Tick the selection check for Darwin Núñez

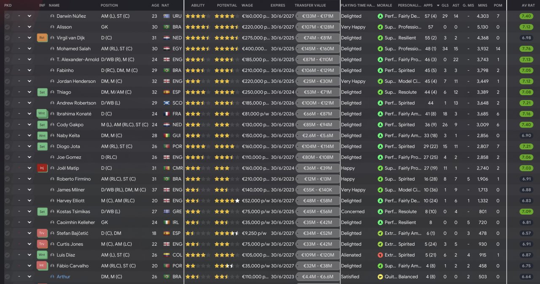(7, 16)
